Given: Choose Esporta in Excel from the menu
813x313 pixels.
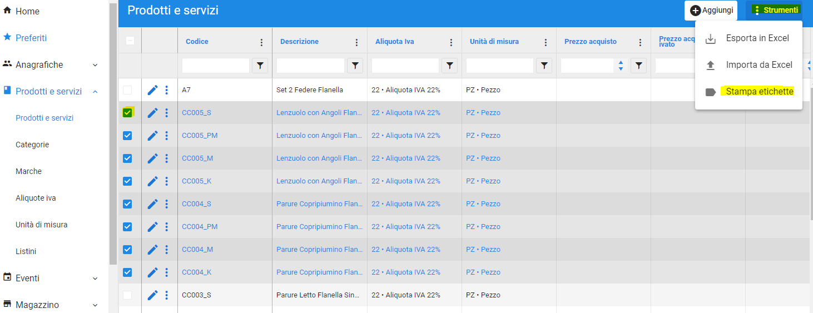Looking at the screenshot, I should [757, 38].
